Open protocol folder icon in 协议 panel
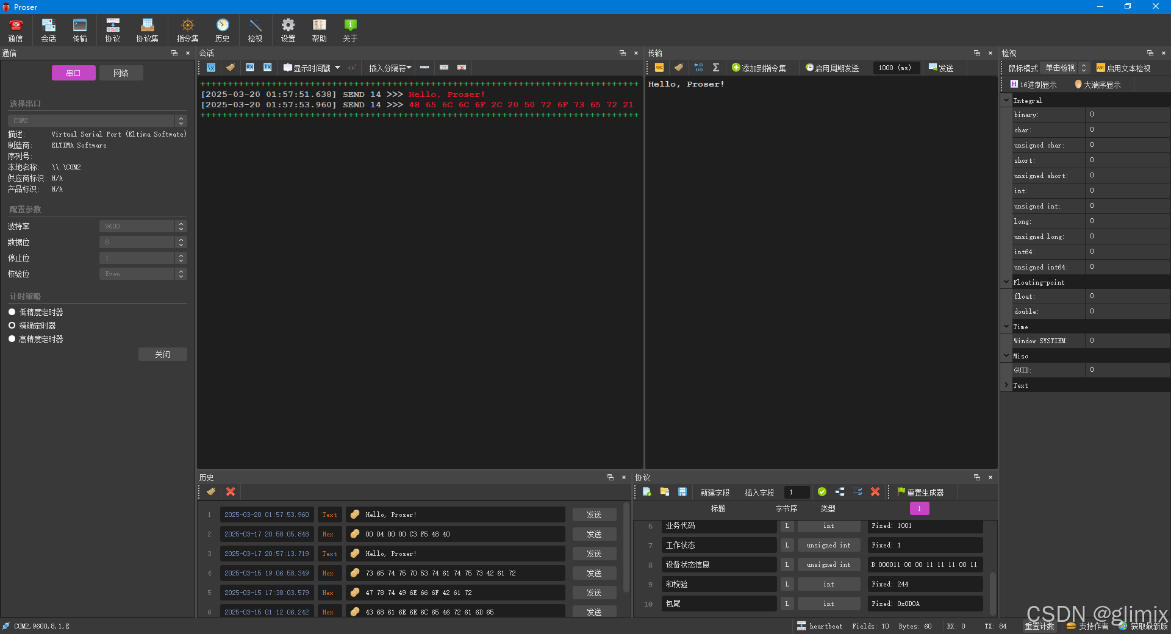 point(665,492)
